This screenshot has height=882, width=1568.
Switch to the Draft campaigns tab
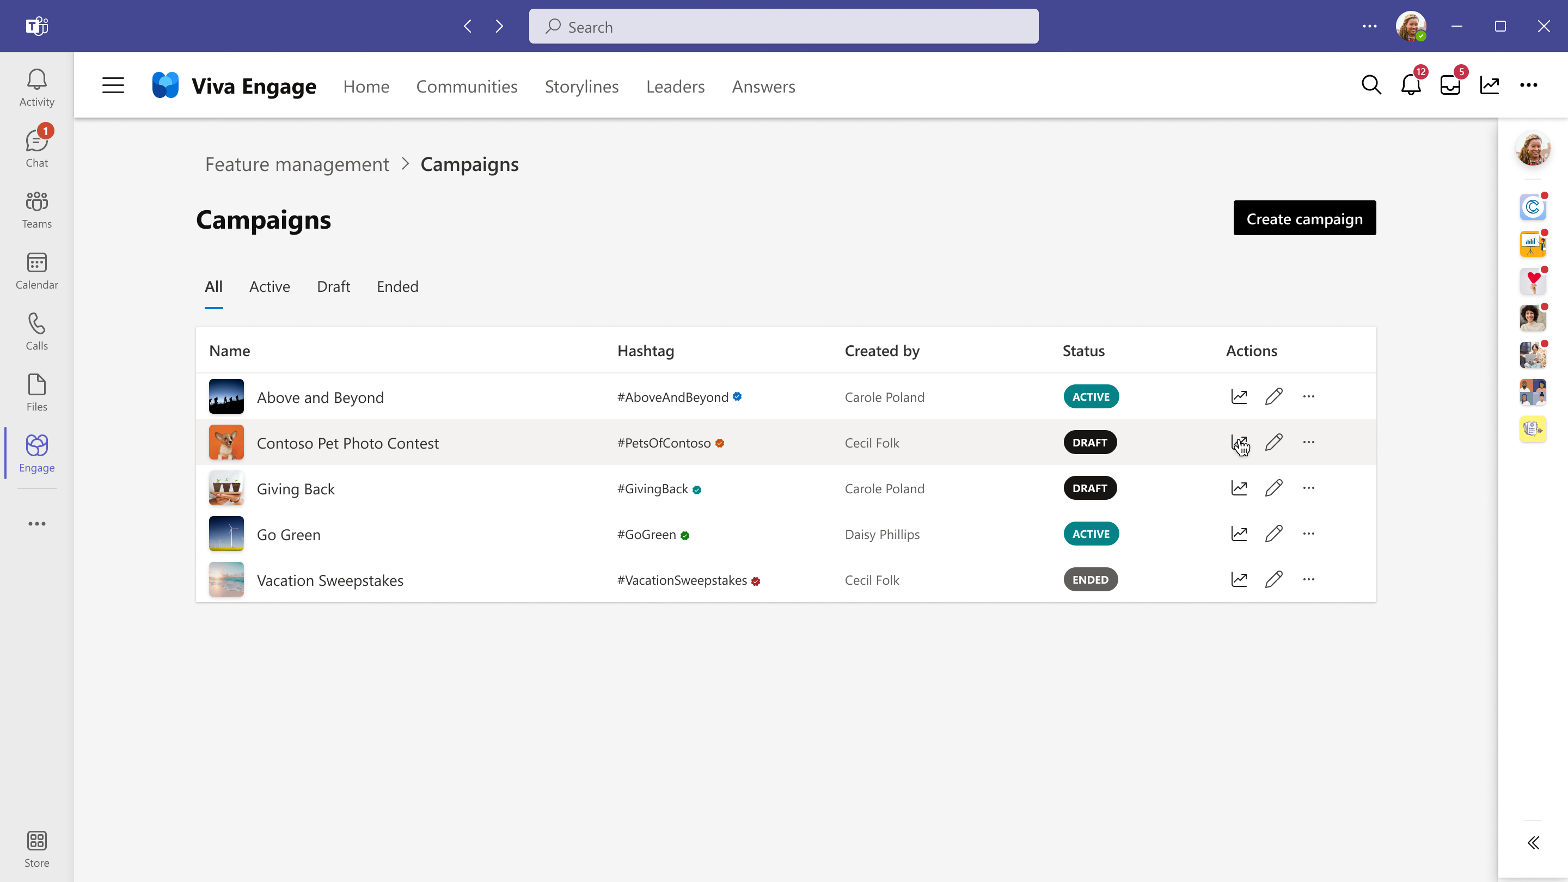[333, 287]
